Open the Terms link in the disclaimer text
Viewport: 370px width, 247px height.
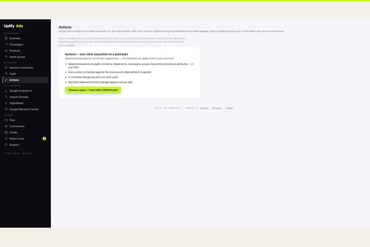pyautogui.click(x=71, y=45)
